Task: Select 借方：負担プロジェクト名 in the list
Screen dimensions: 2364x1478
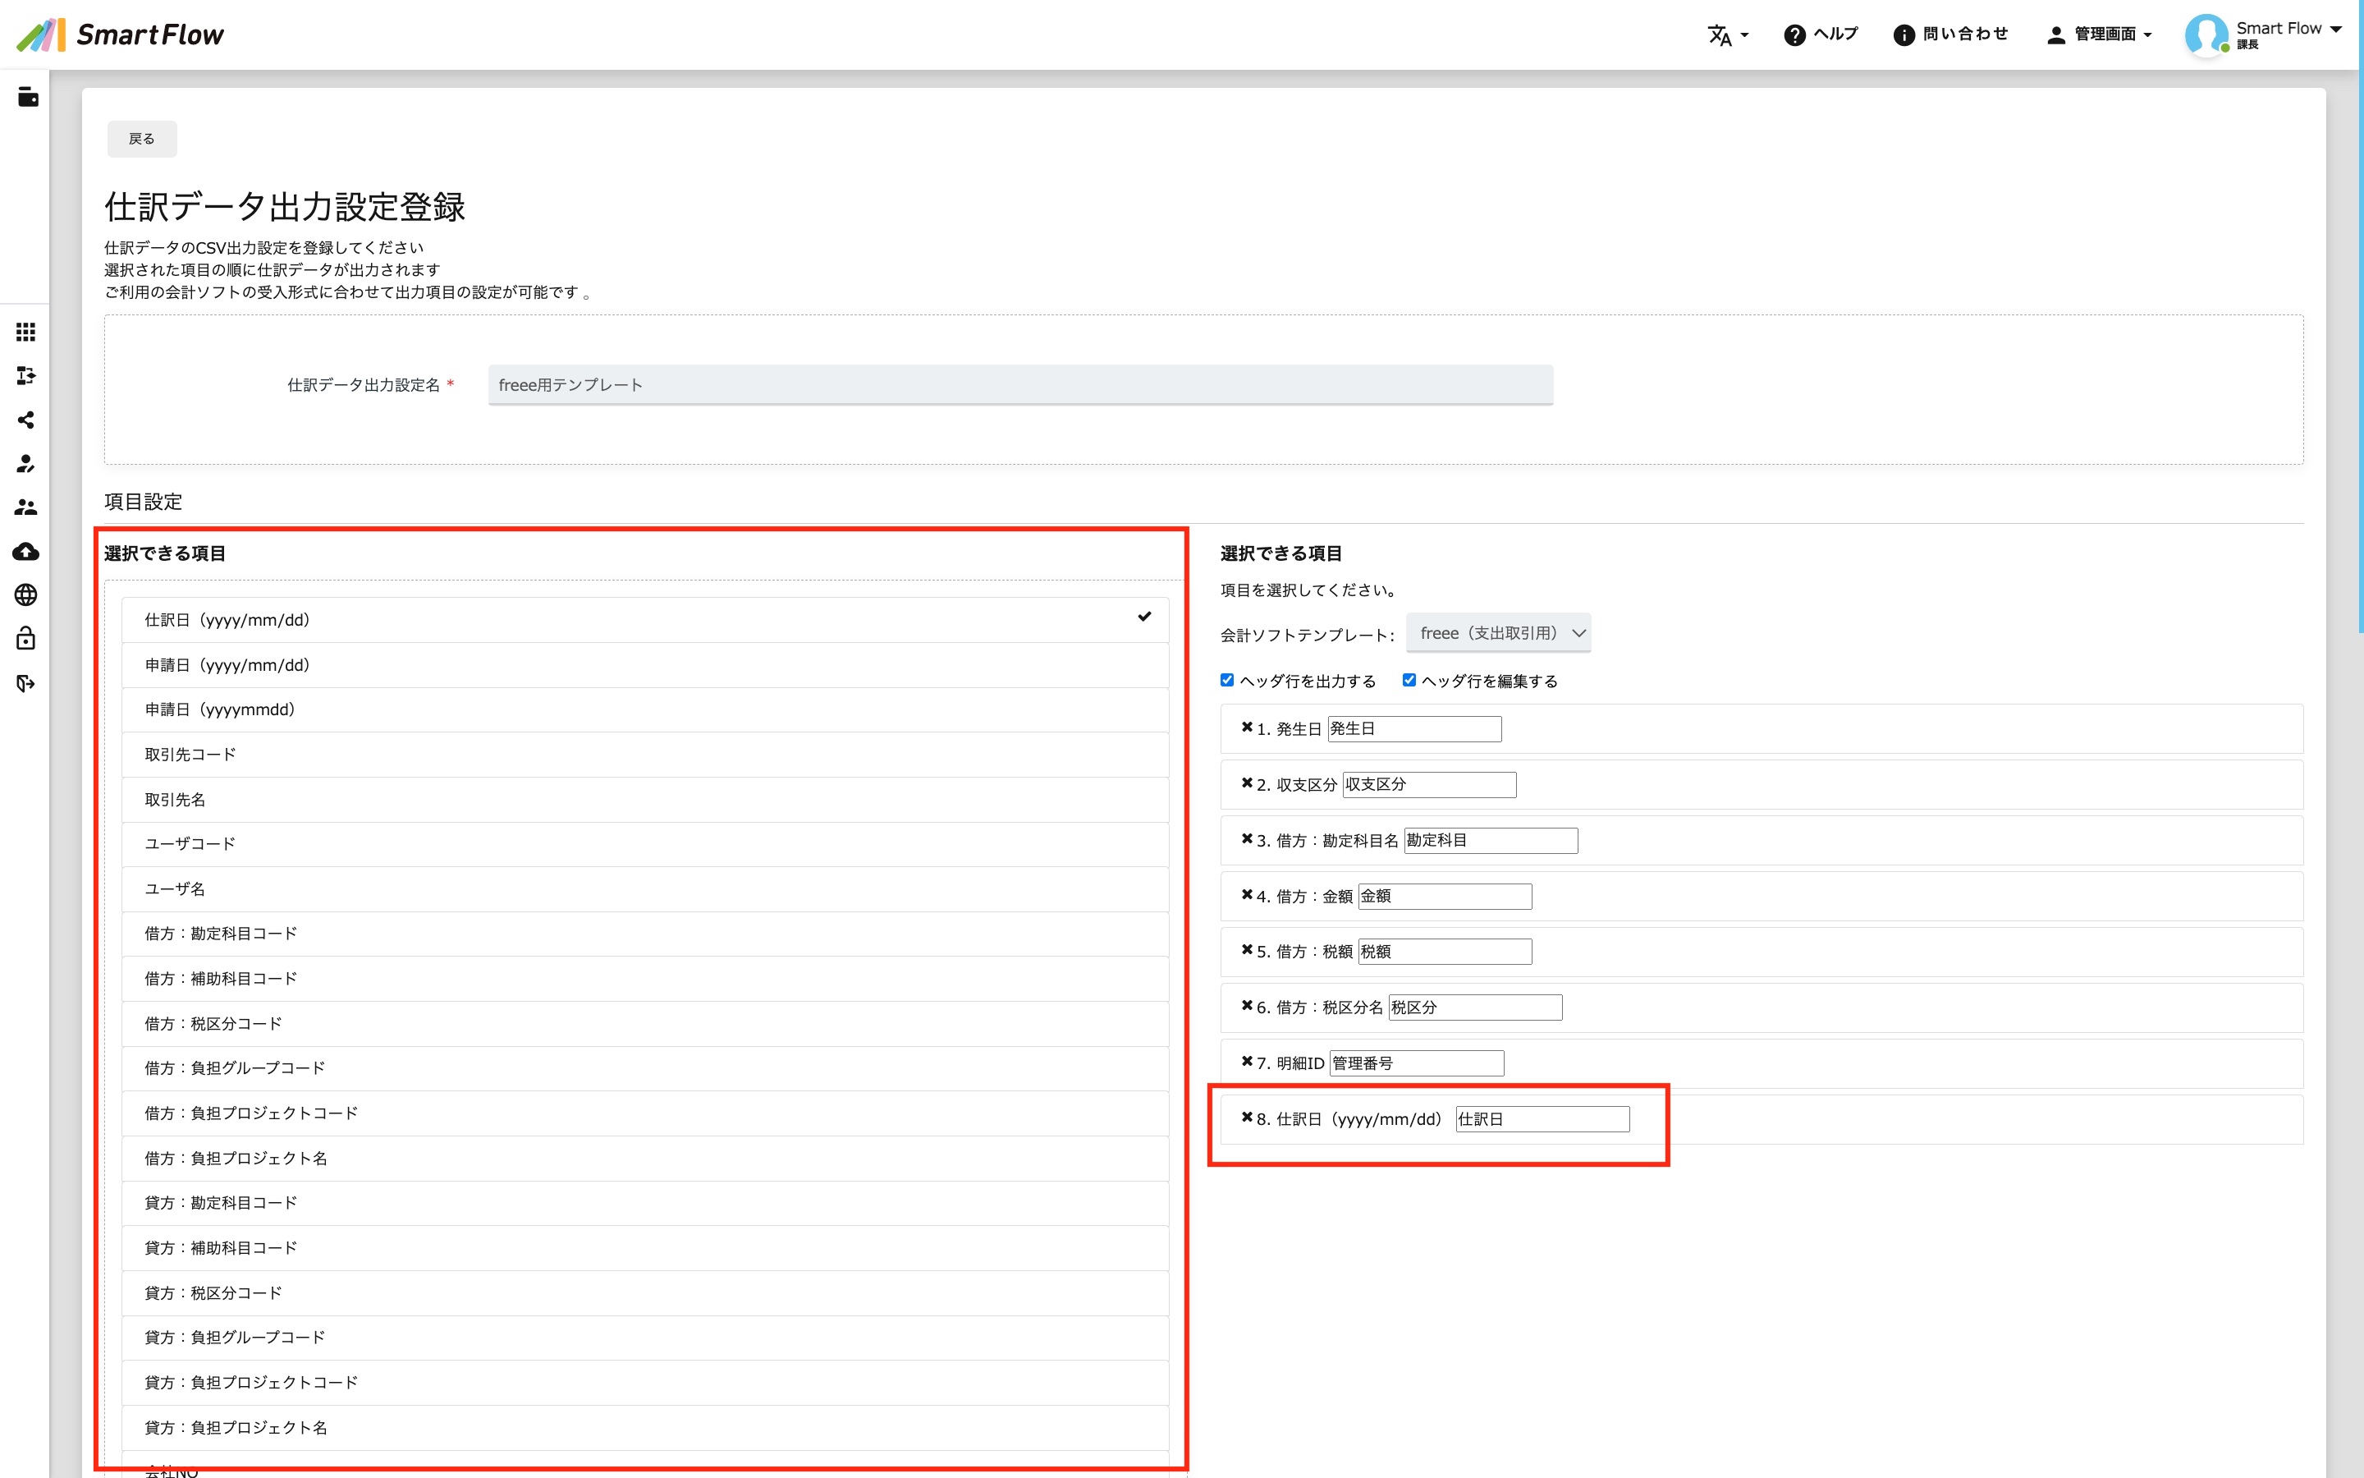Action: [644, 1159]
